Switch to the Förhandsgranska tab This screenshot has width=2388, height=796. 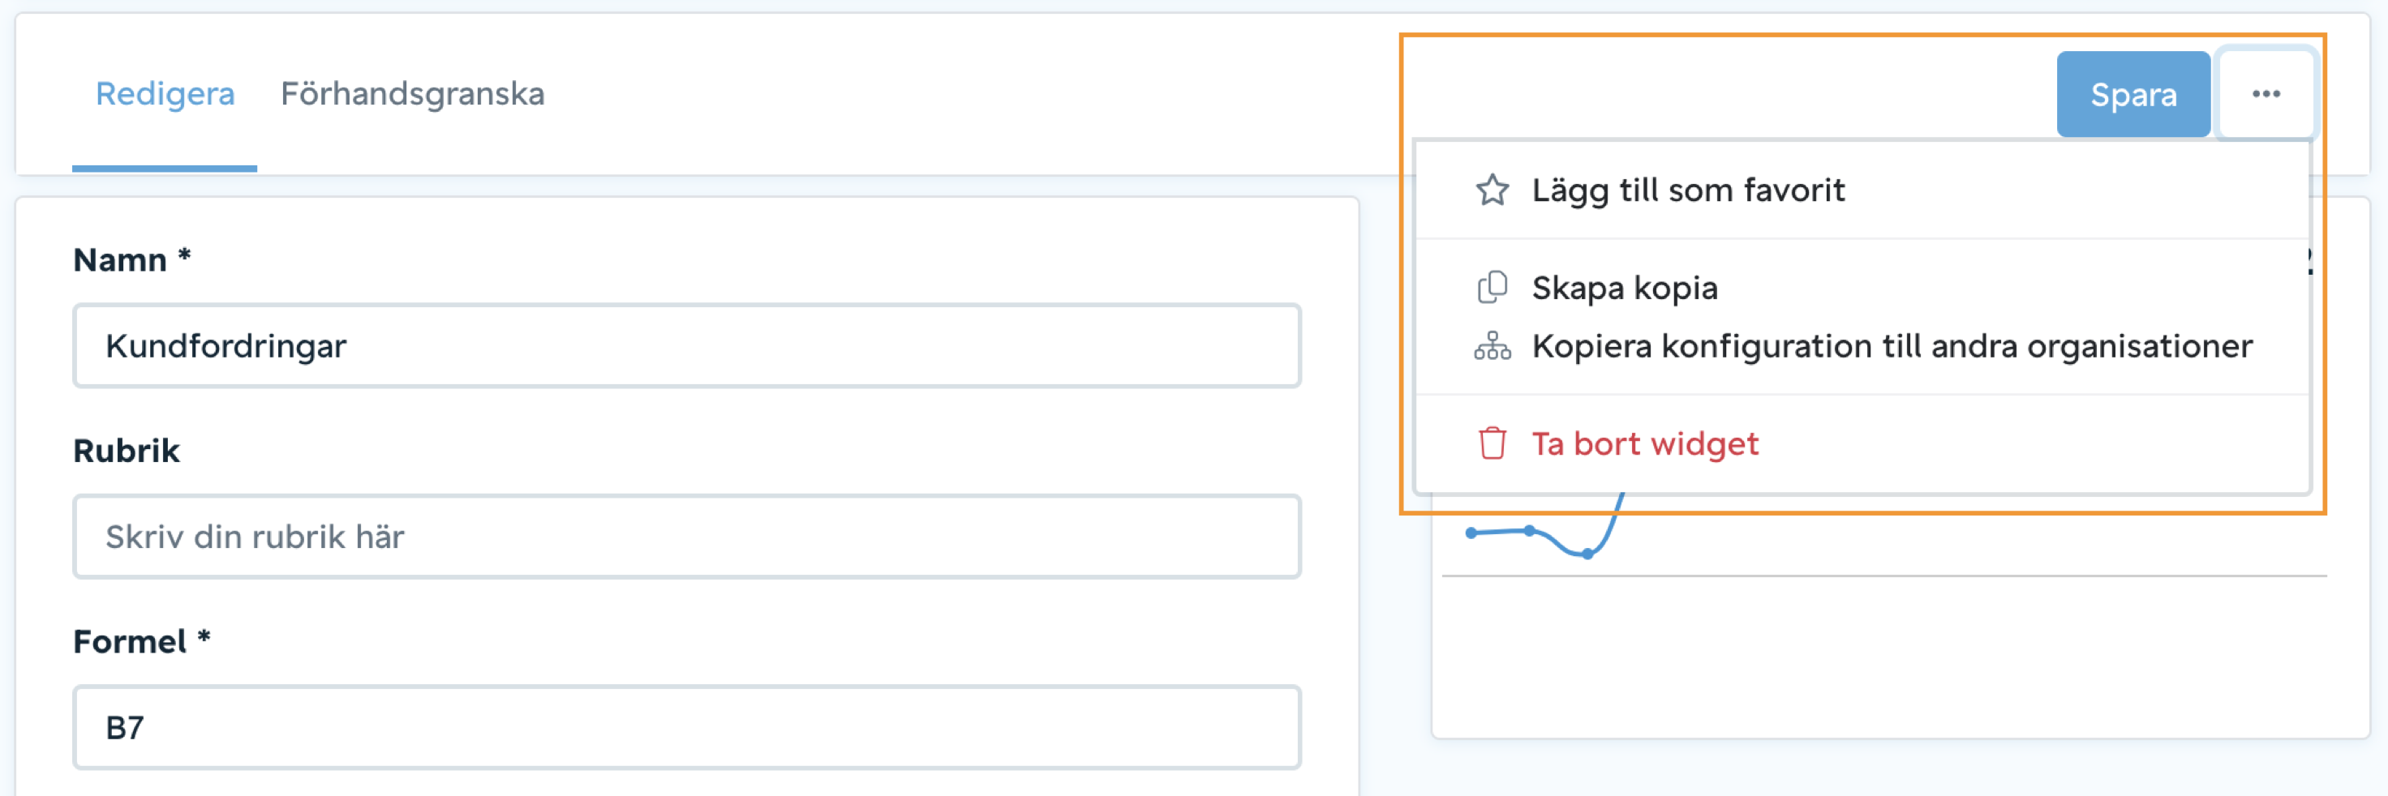click(x=411, y=93)
